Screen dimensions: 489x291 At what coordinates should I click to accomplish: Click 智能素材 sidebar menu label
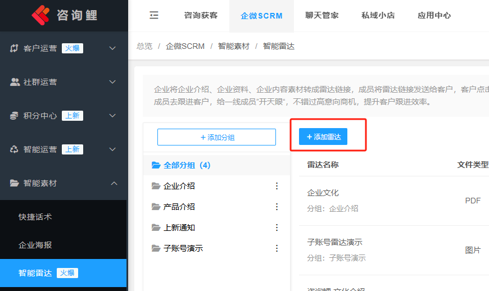coord(40,183)
